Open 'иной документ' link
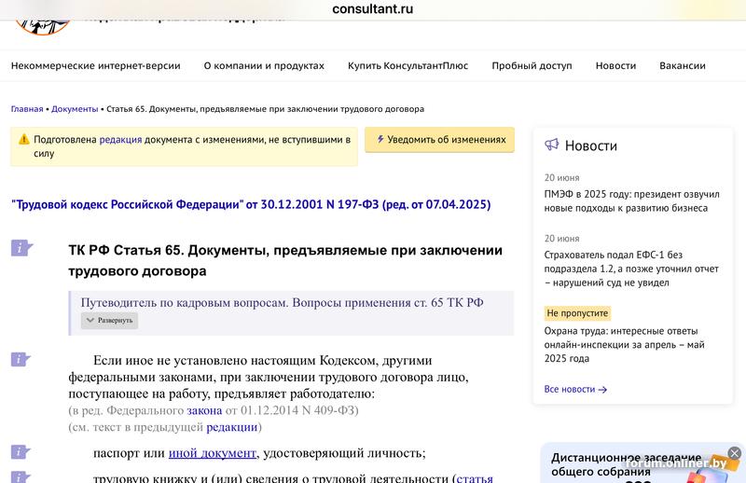This screenshot has height=483, width=746. [x=213, y=452]
